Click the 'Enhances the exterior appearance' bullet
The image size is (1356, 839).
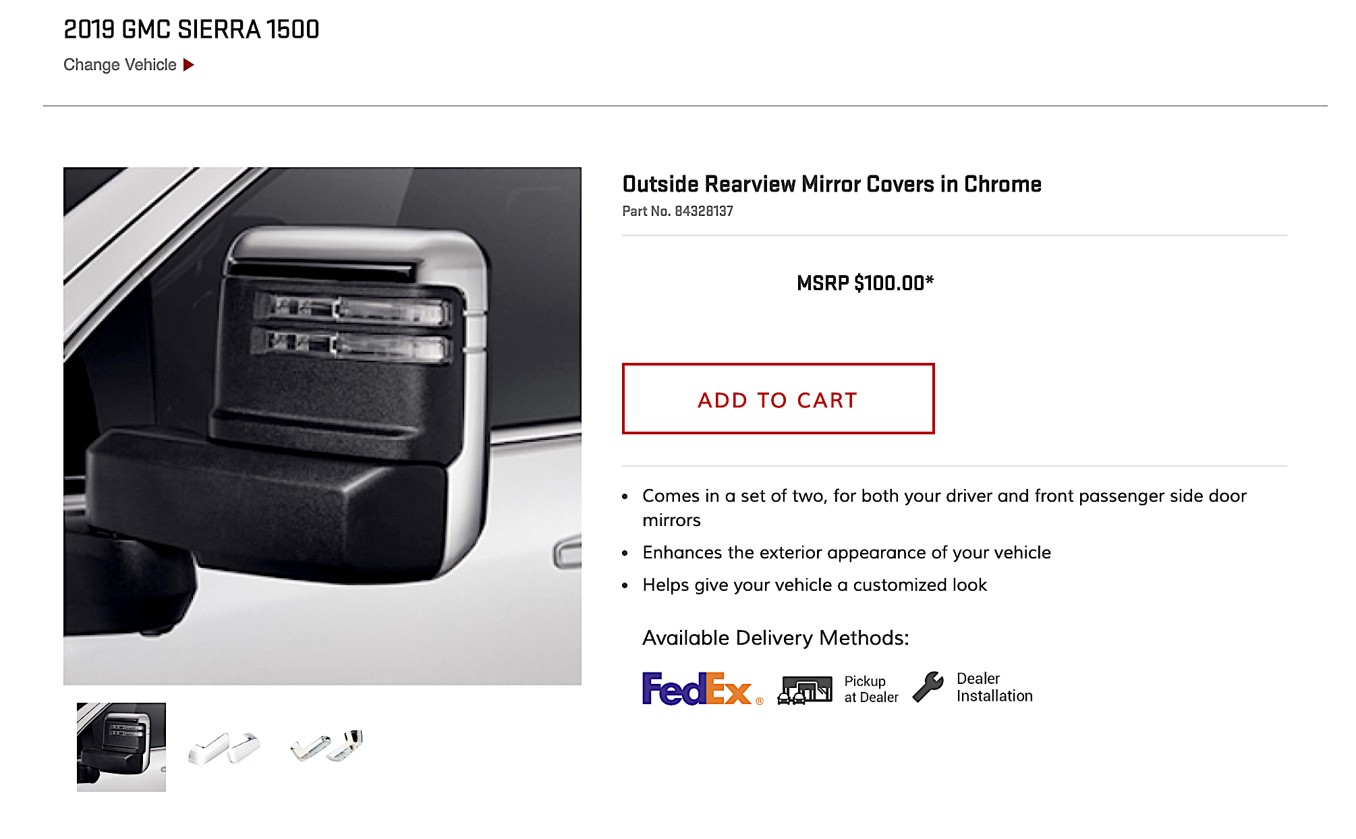tap(847, 552)
